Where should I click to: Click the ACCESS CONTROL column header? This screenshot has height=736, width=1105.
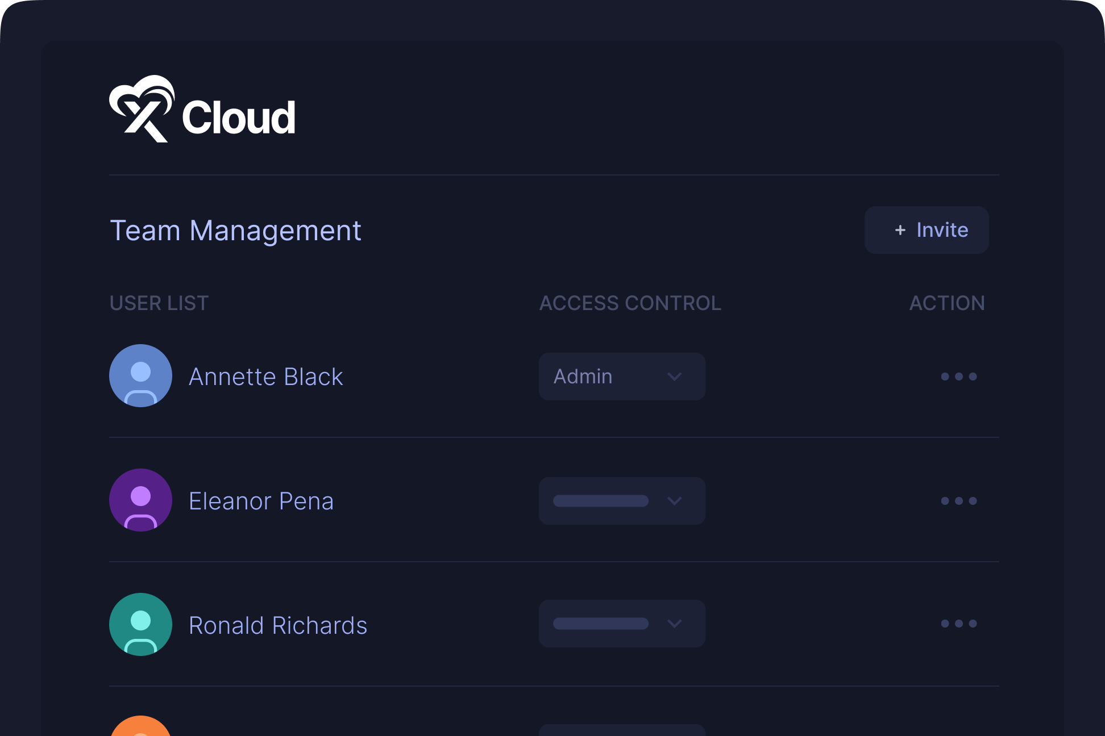(630, 303)
